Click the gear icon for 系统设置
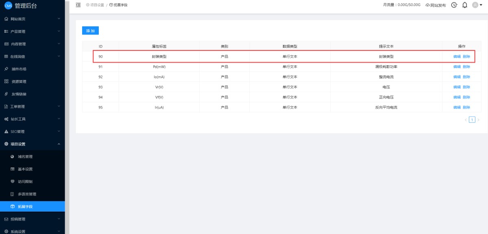The height and width of the screenshot is (234, 488). [x=6, y=232]
